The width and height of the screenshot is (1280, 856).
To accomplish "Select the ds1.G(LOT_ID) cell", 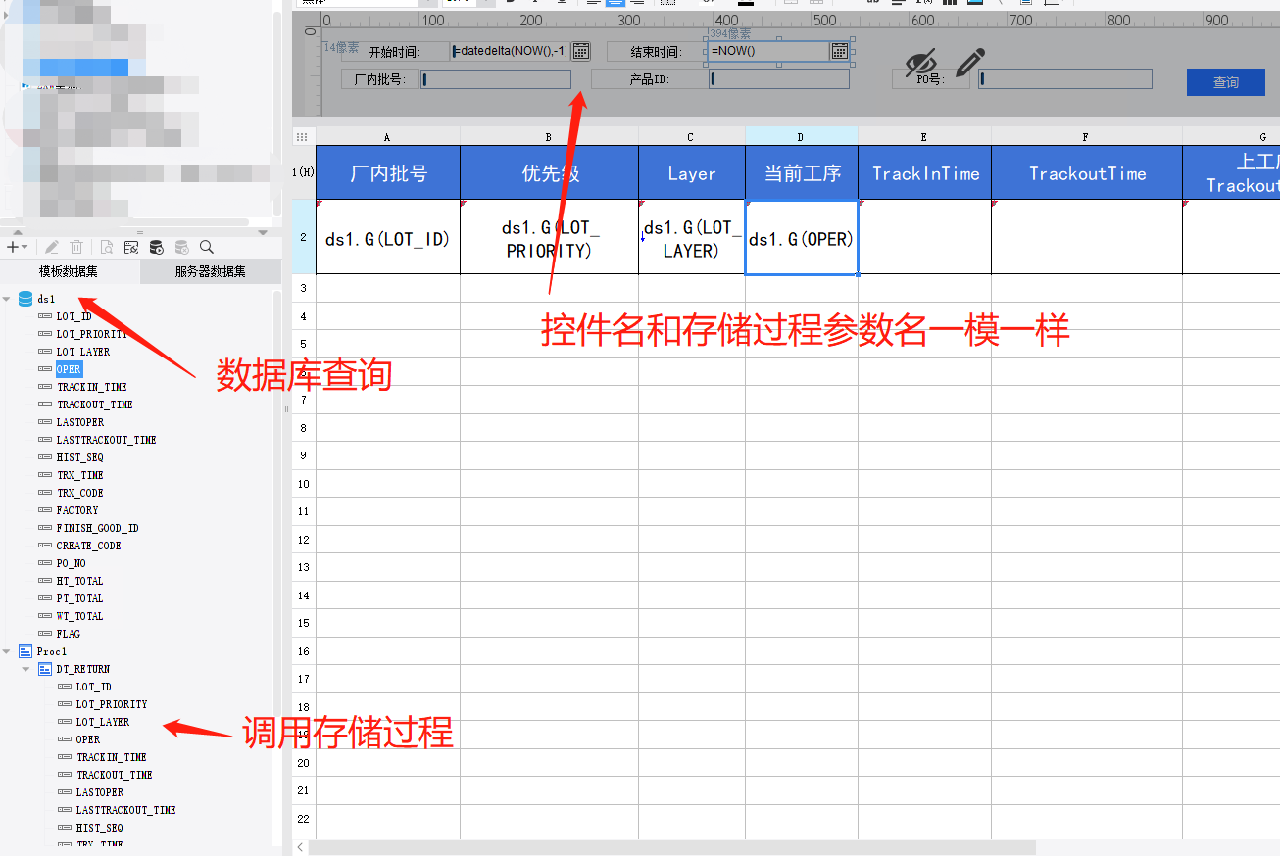I will click(388, 237).
